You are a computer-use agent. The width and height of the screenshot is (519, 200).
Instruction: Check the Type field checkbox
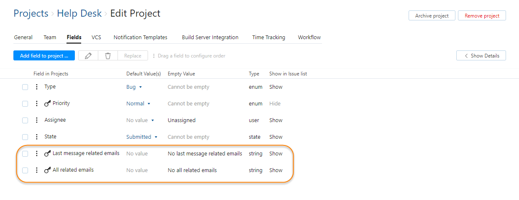[x=25, y=87]
